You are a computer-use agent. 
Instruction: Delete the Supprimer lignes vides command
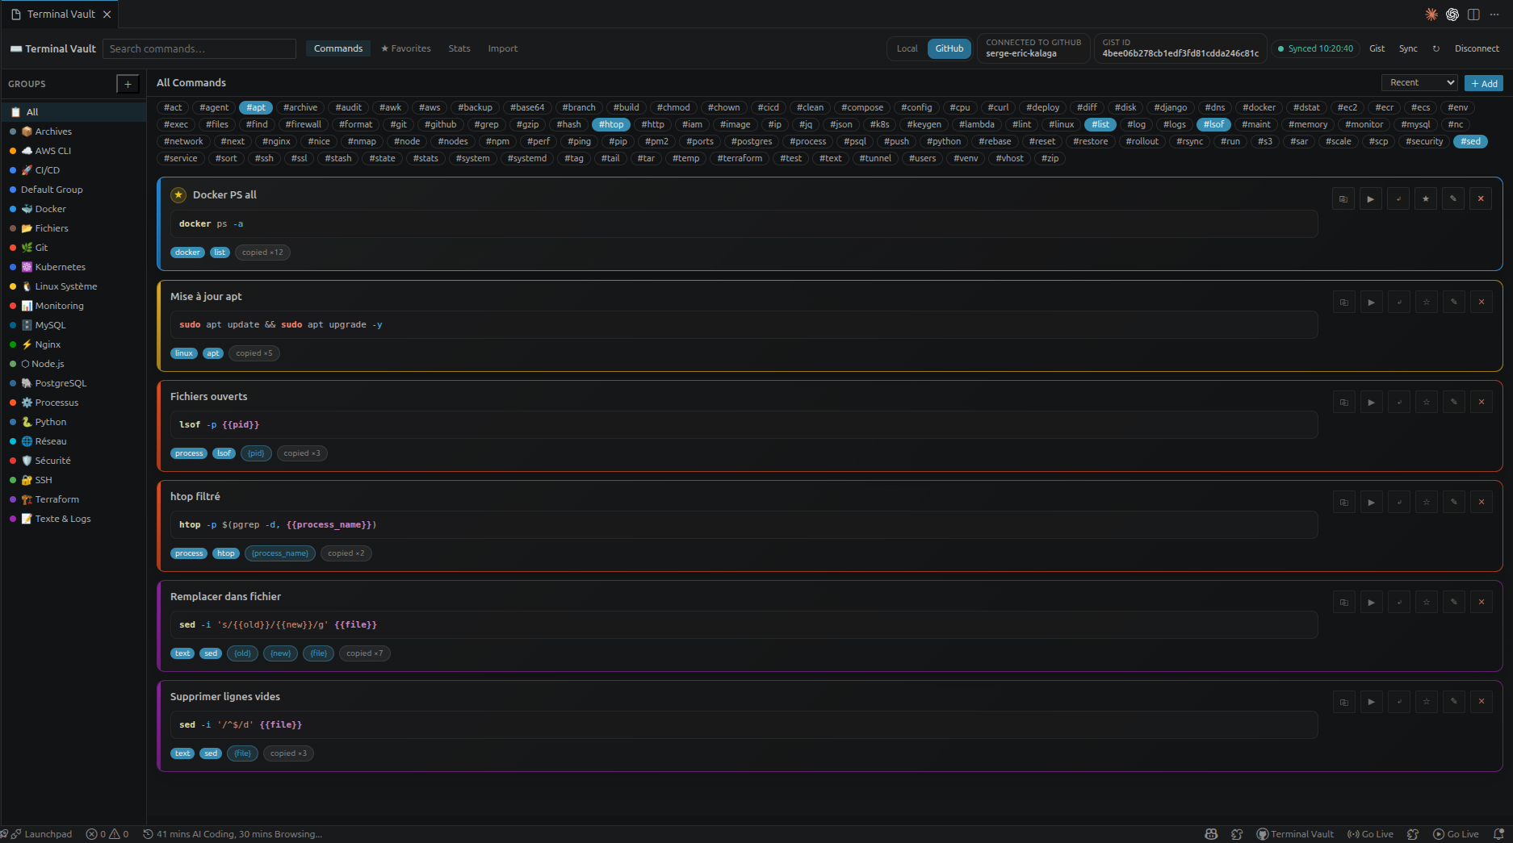1482,702
